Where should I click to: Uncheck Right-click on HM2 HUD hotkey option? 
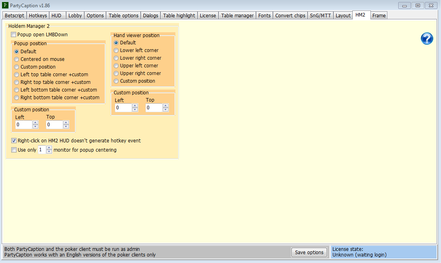pyautogui.click(x=14, y=141)
